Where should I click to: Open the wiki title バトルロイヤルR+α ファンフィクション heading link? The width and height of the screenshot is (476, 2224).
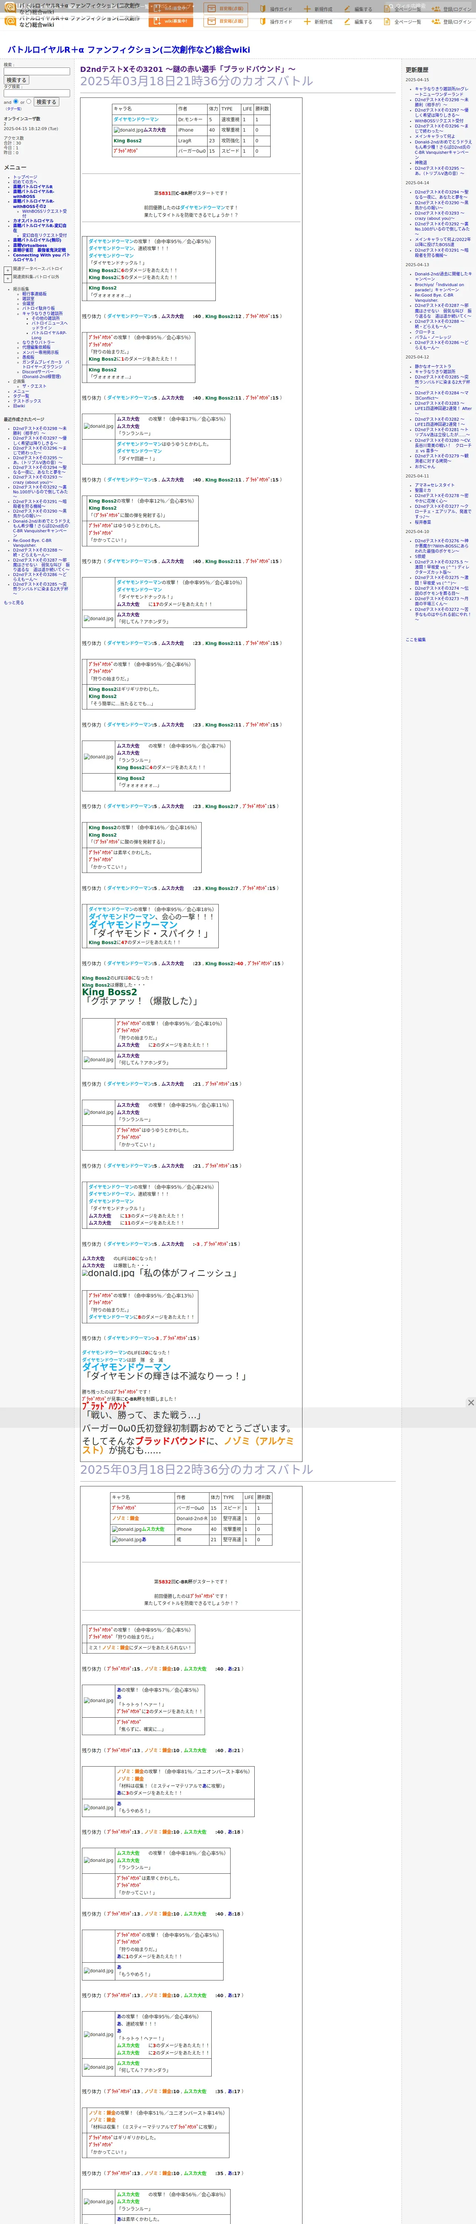[x=129, y=50]
